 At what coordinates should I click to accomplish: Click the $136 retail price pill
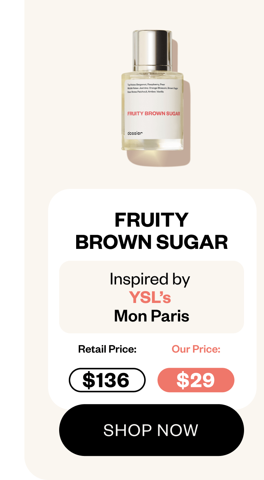click(107, 380)
